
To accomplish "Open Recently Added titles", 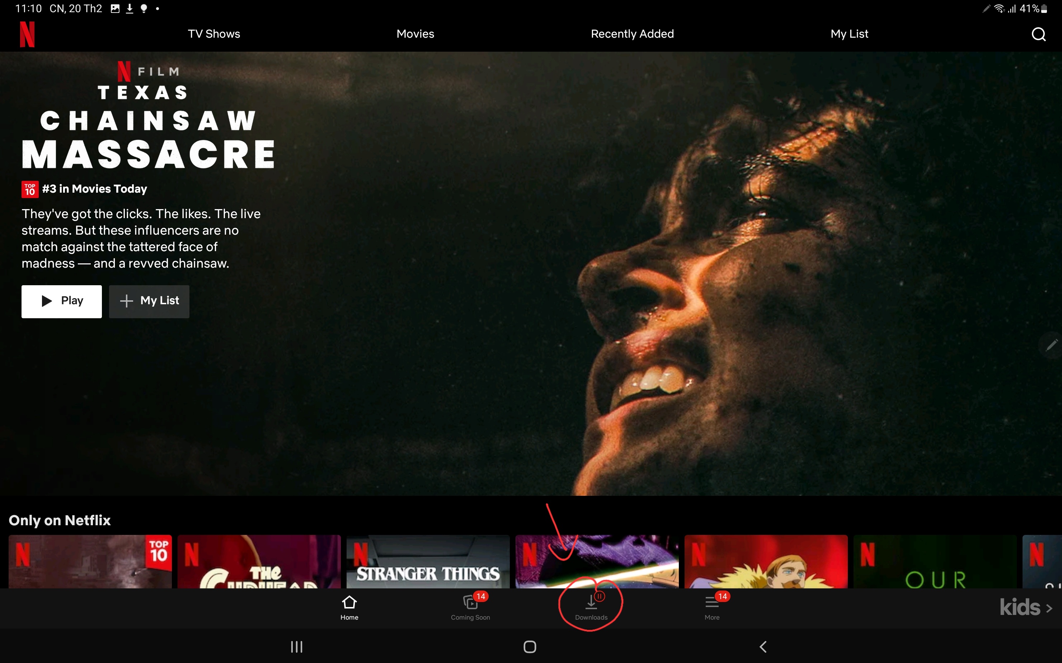I will pos(632,34).
